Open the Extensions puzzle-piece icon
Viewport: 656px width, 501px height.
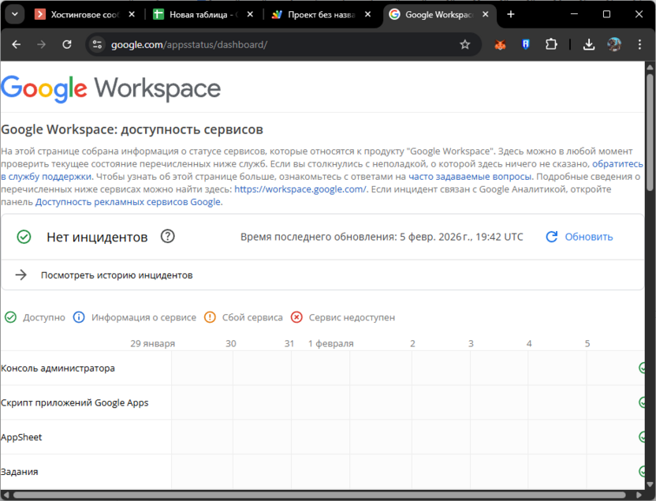pos(552,44)
